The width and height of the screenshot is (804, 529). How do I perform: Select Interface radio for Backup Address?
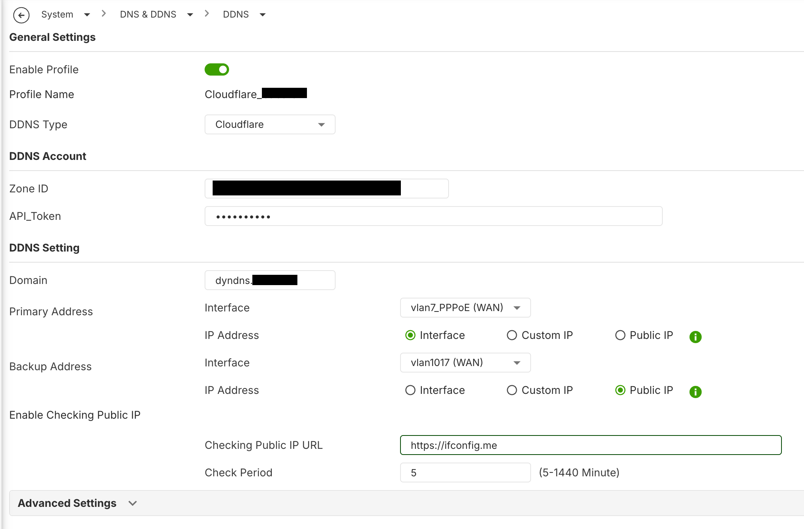click(410, 390)
